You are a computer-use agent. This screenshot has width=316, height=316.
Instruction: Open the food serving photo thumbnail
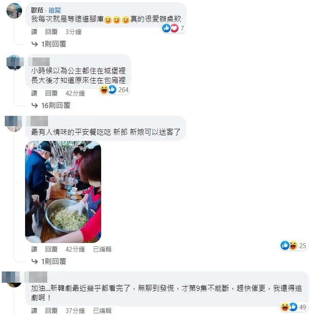tap(63, 192)
